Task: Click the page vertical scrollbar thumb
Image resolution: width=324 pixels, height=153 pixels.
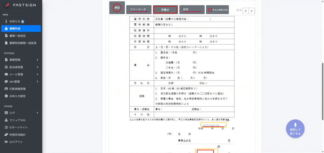Action: pyautogui.click(x=322, y=91)
